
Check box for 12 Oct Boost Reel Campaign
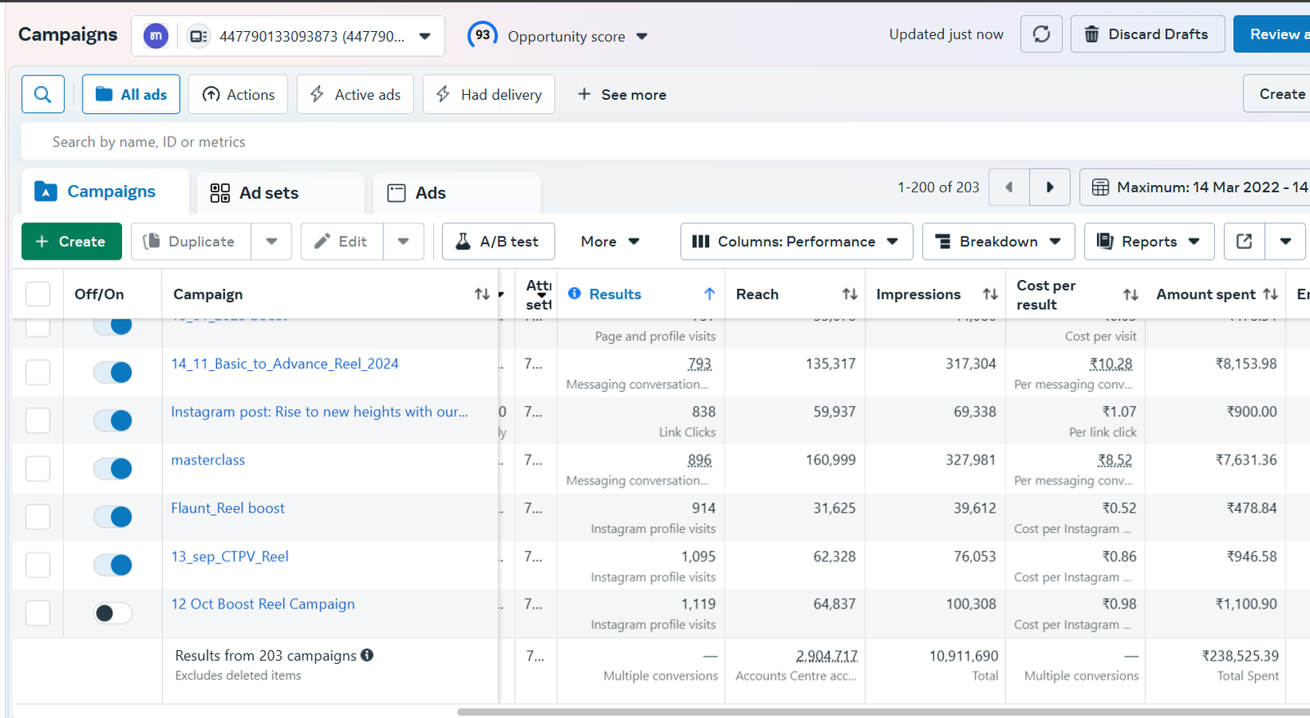(x=38, y=612)
